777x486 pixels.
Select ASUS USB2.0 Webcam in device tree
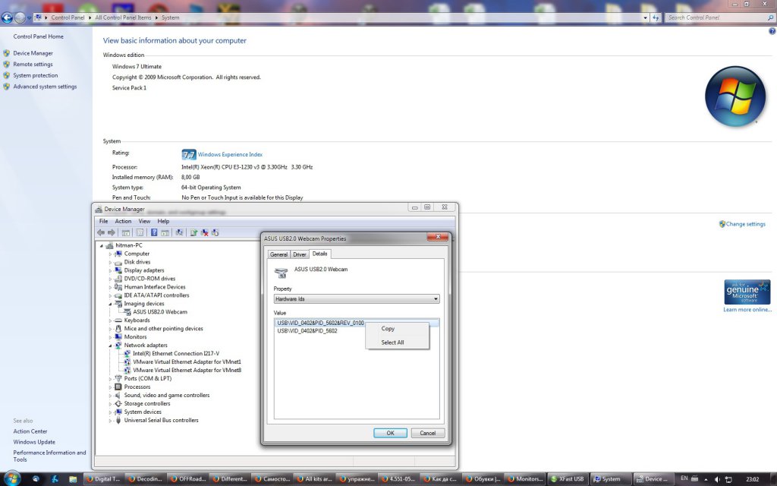(160, 312)
